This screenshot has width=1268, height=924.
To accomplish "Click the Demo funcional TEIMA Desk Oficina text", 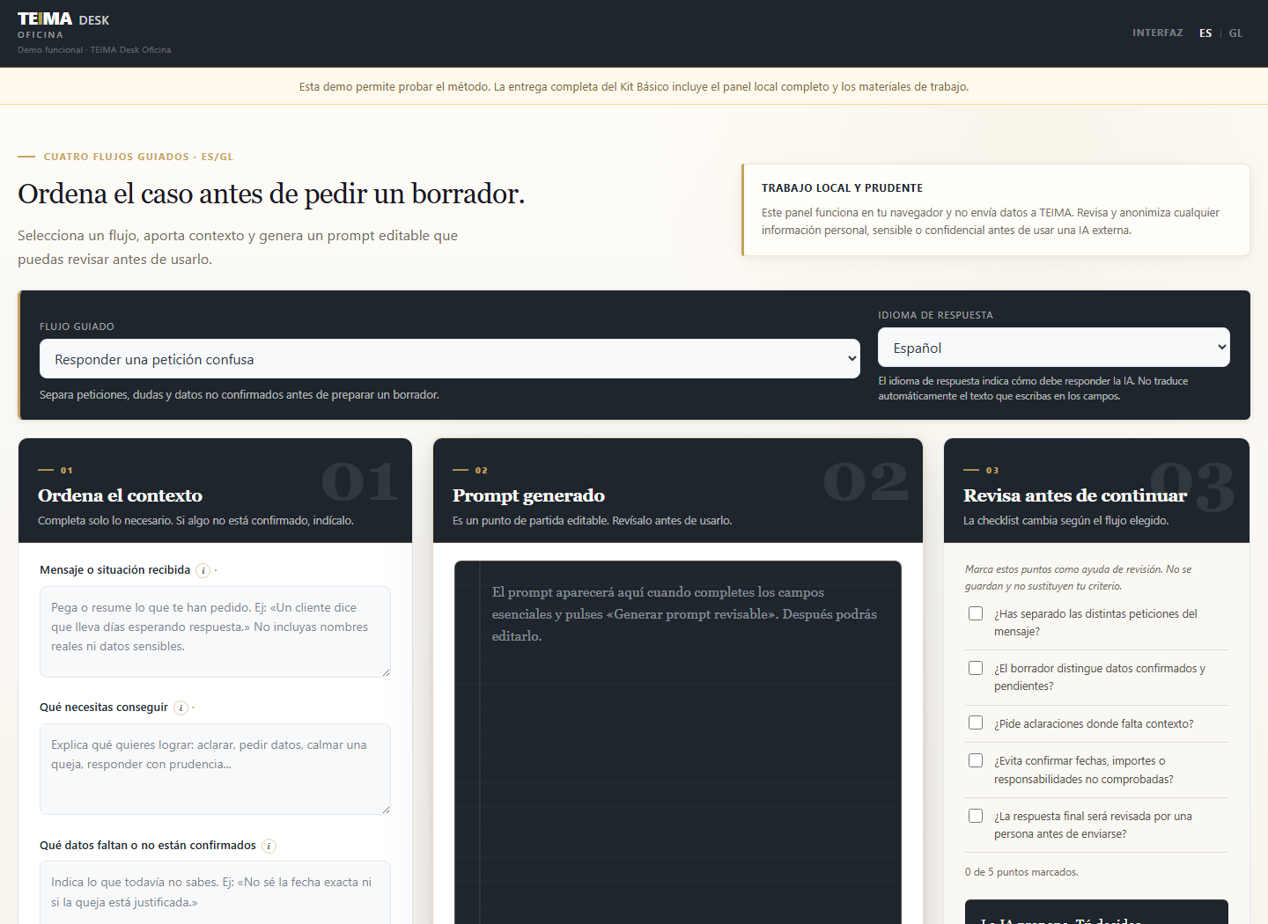I will pos(94,50).
